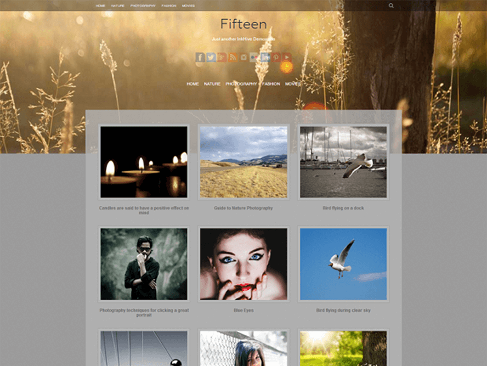Open the woman by fence thumbnail
The height and width of the screenshot is (366, 487).
point(243,348)
